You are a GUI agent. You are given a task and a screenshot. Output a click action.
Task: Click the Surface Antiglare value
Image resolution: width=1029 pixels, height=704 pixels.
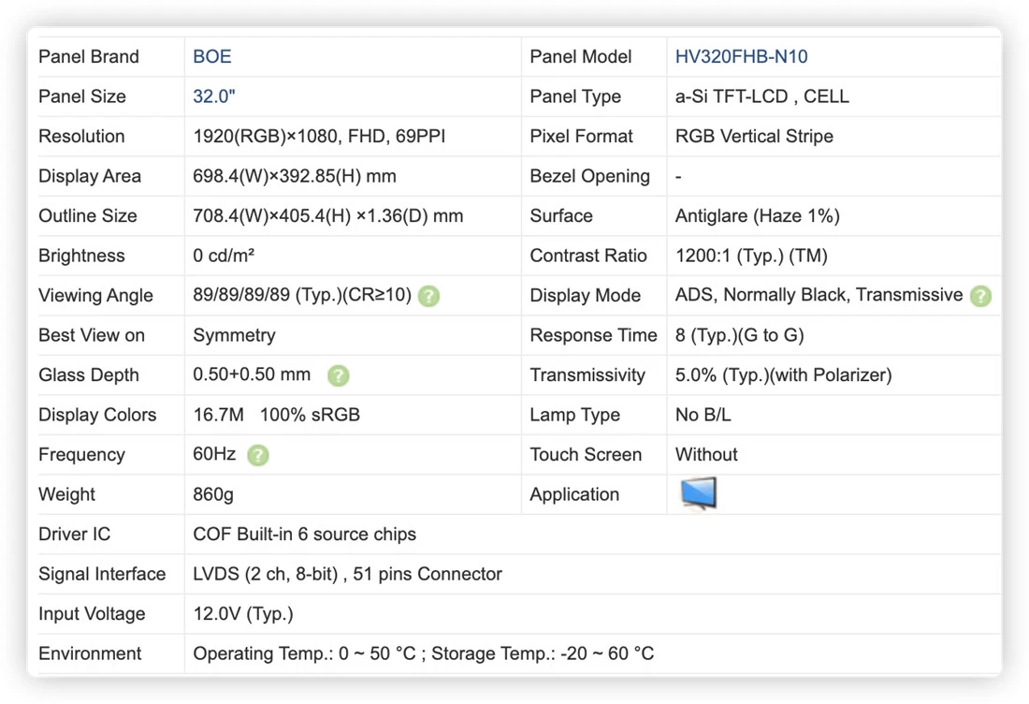758,216
